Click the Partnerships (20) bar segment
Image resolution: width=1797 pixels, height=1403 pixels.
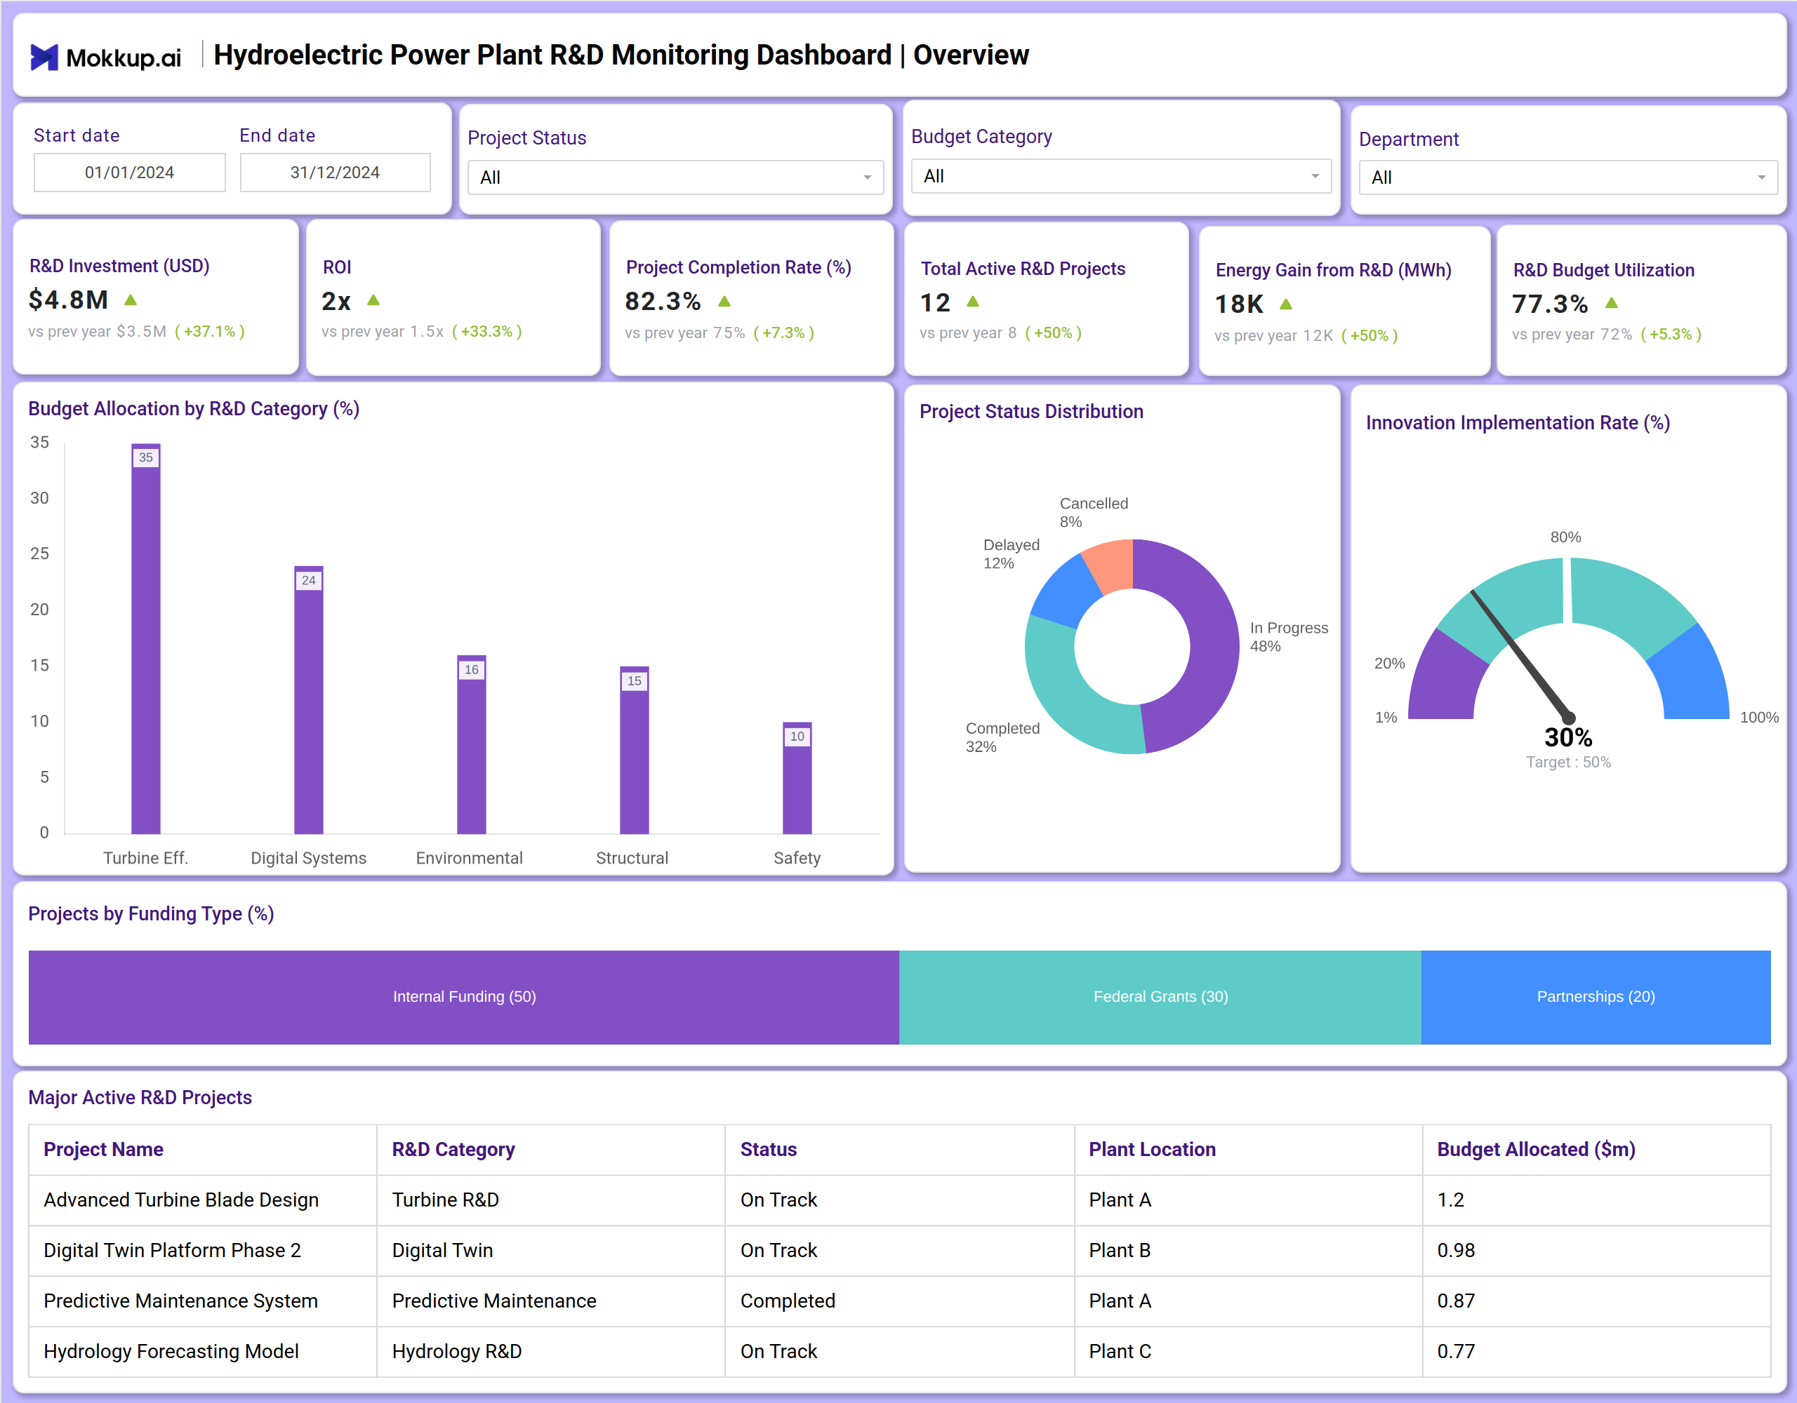pyautogui.click(x=1596, y=998)
